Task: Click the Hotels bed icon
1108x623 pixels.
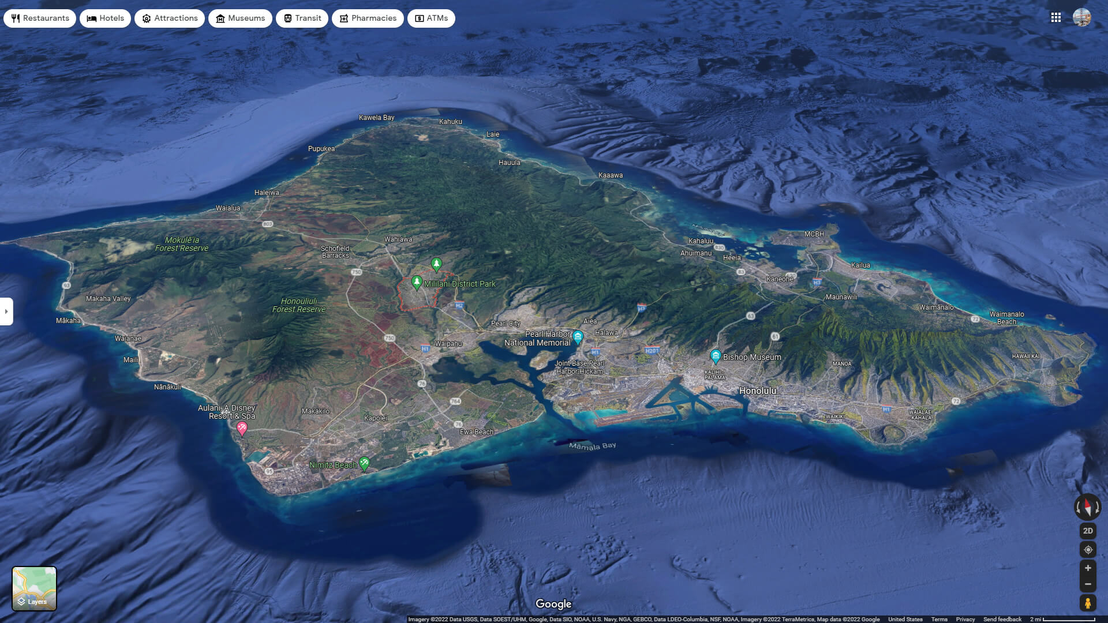Action: point(91,18)
